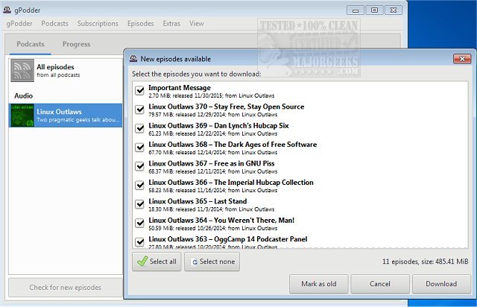Click 'Linux Outlaws 370 – Stay Free, Stay Open Source' title
The width and height of the screenshot is (477, 307).
point(227,107)
